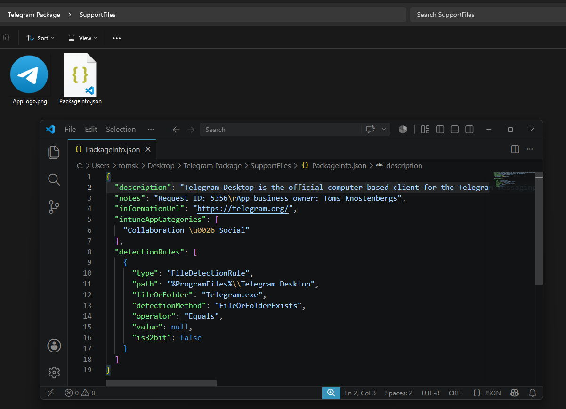Open the View dropdown in File Explorer

click(82, 38)
